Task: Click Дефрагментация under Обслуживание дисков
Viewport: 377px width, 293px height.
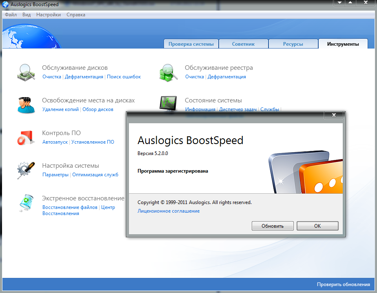Action: tap(84, 77)
